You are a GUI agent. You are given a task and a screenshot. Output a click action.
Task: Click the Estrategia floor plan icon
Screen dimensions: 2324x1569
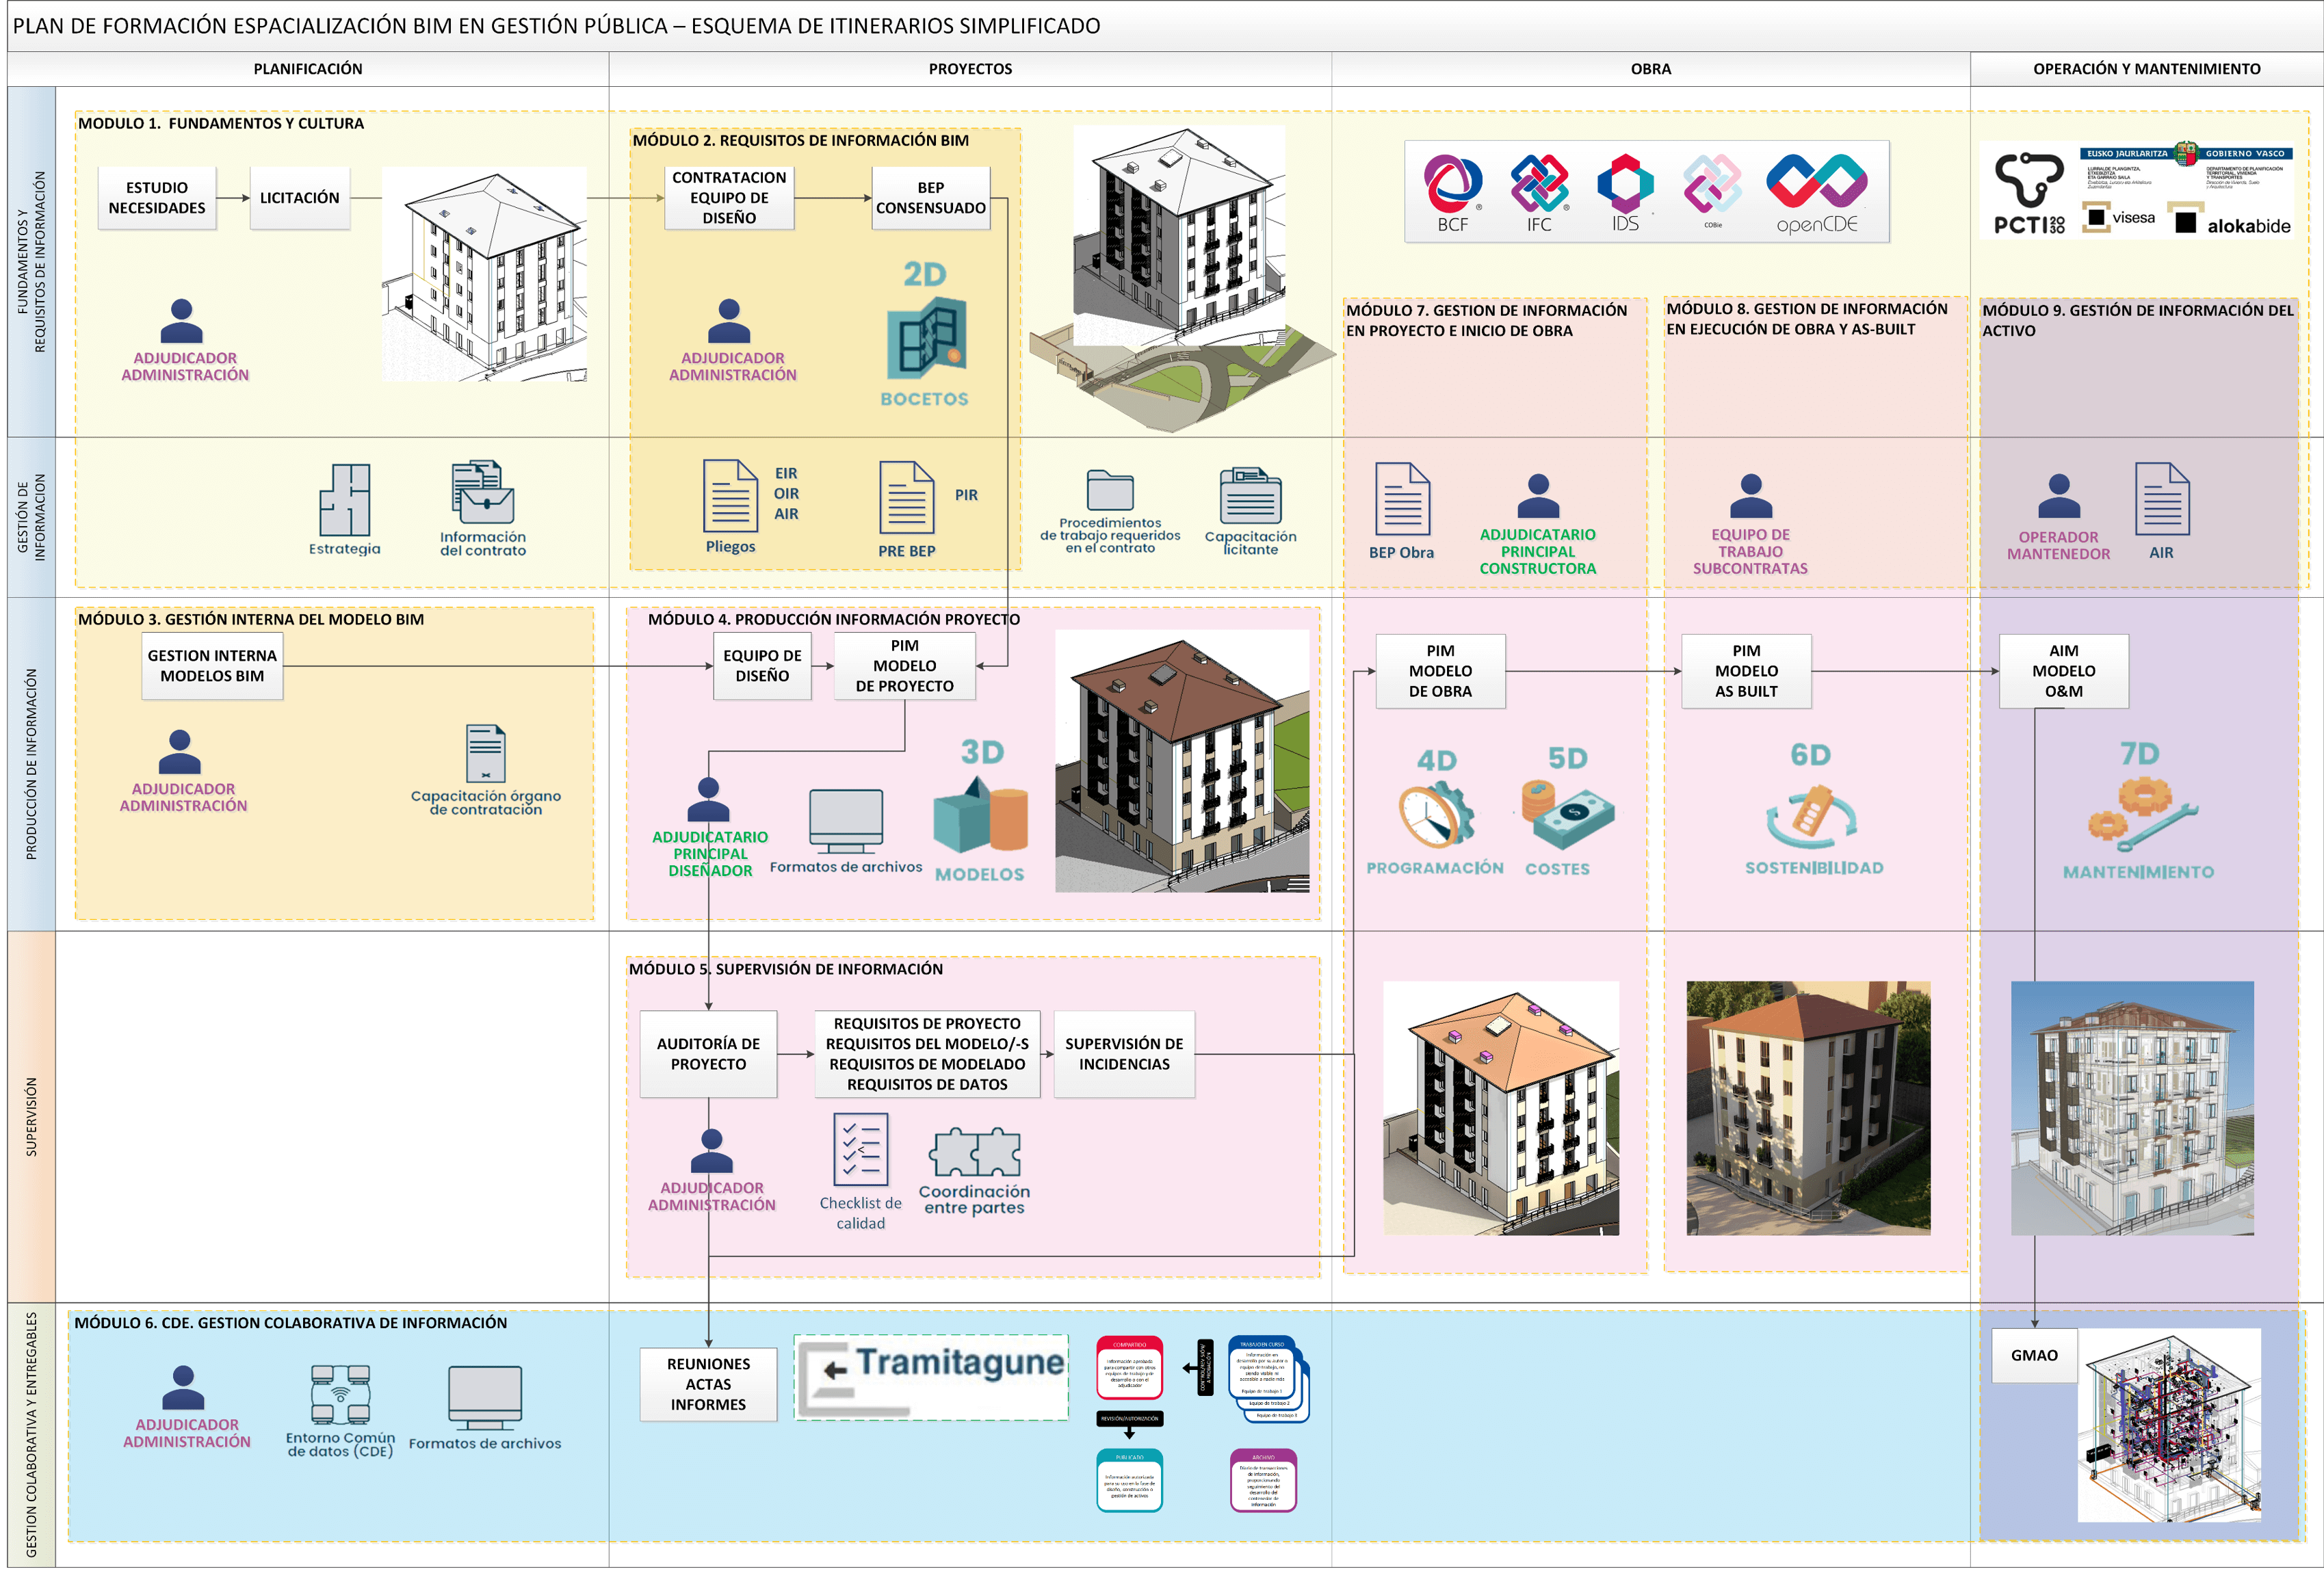click(x=344, y=500)
